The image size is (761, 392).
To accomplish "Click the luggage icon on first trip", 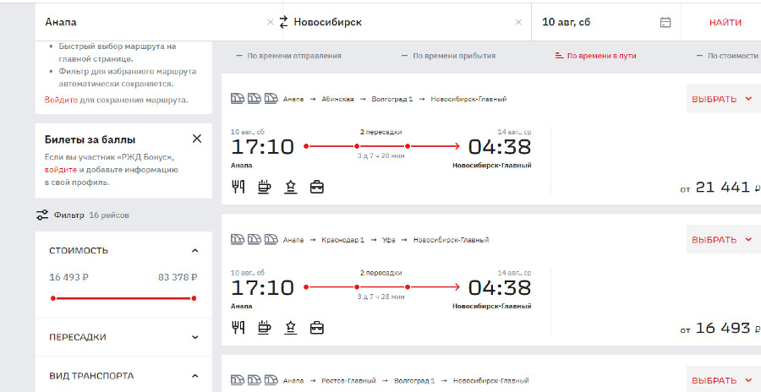I will point(316,187).
